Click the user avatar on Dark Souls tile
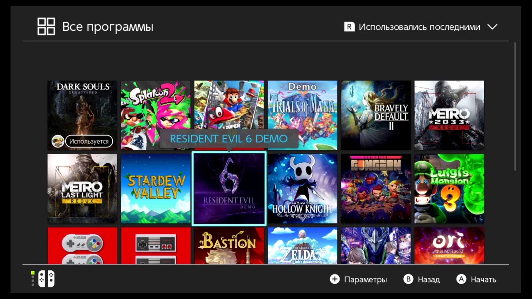 click(58, 141)
